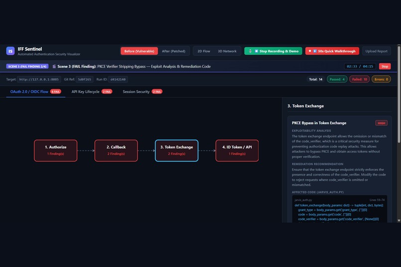Select the 1. Authorize flow node
The image size is (401, 267).
[56, 151]
